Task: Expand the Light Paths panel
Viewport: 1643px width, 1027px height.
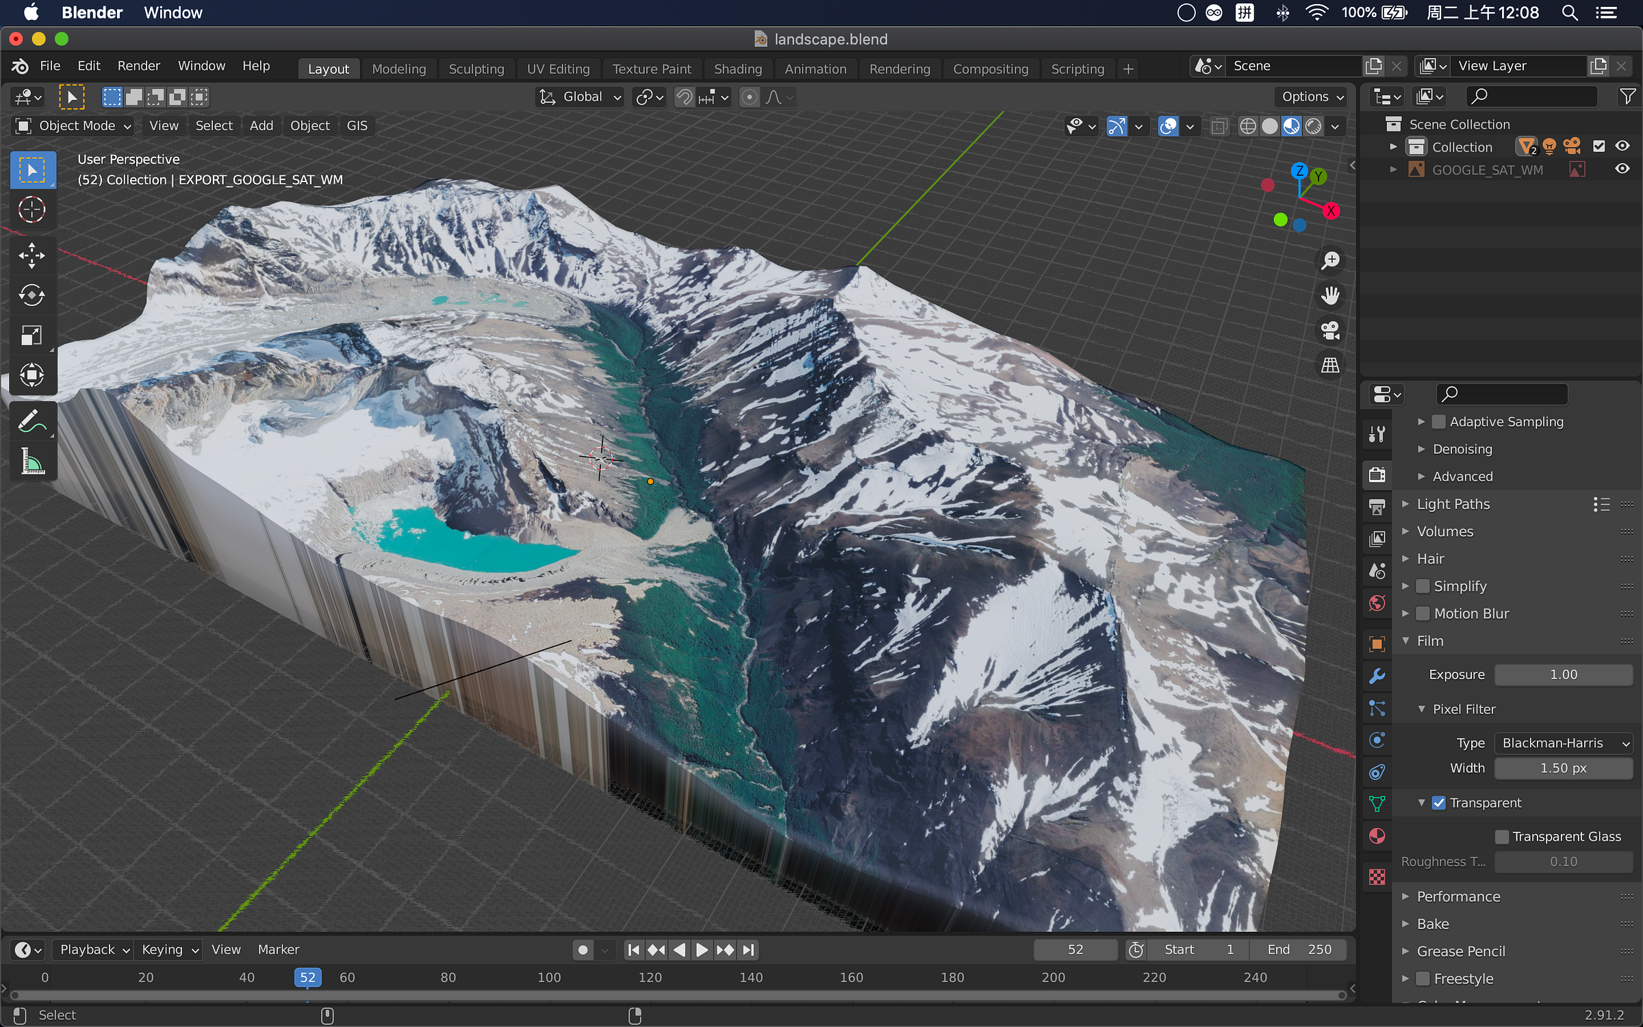Action: point(1453,504)
